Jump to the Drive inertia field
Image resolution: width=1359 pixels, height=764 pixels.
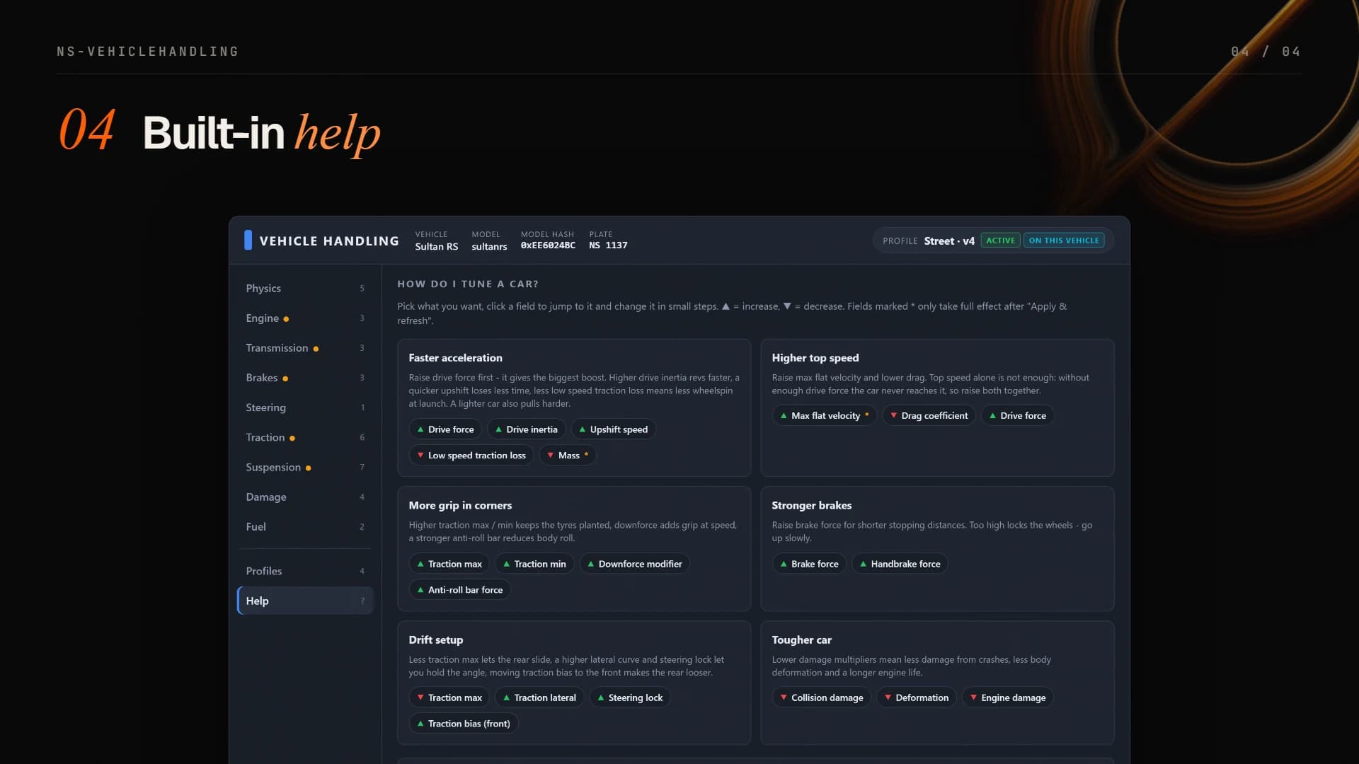(526, 429)
